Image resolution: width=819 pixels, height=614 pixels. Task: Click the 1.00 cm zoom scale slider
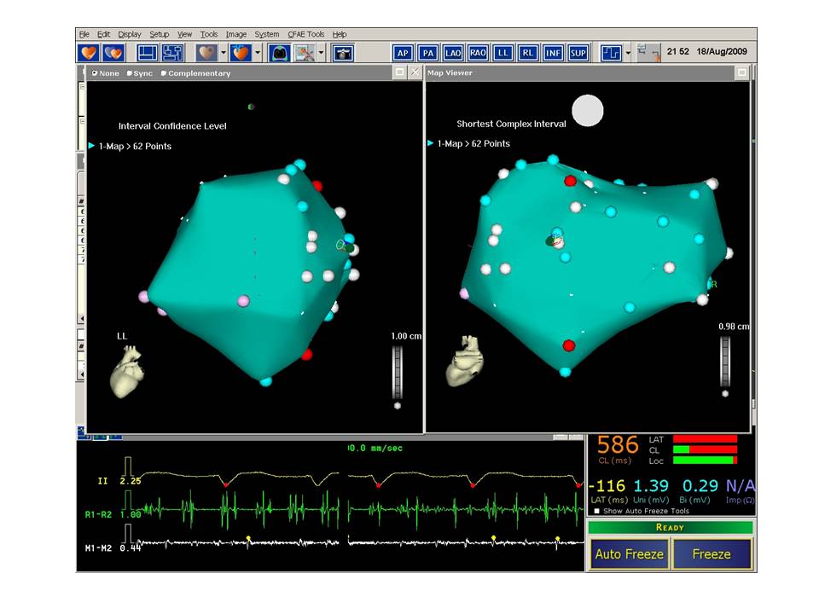tap(397, 372)
